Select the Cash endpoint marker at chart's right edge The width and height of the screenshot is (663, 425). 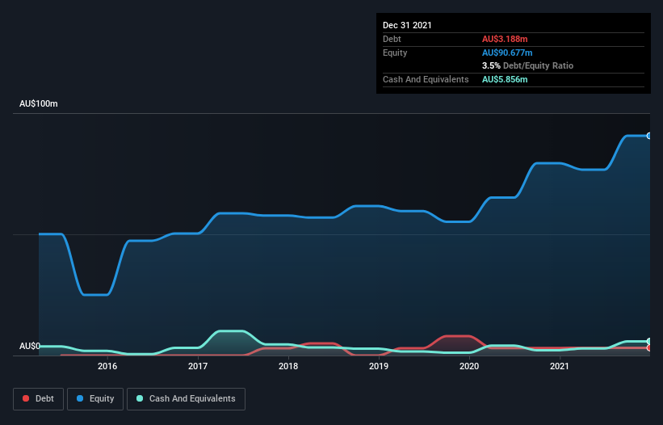pyautogui.click(x=649, y=341)
